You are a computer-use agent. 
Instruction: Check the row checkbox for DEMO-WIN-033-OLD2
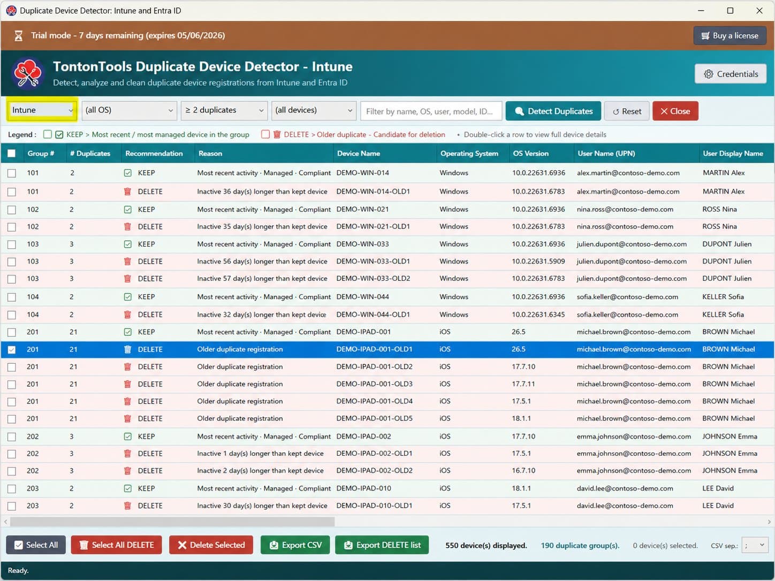click(x=11, y=279)
